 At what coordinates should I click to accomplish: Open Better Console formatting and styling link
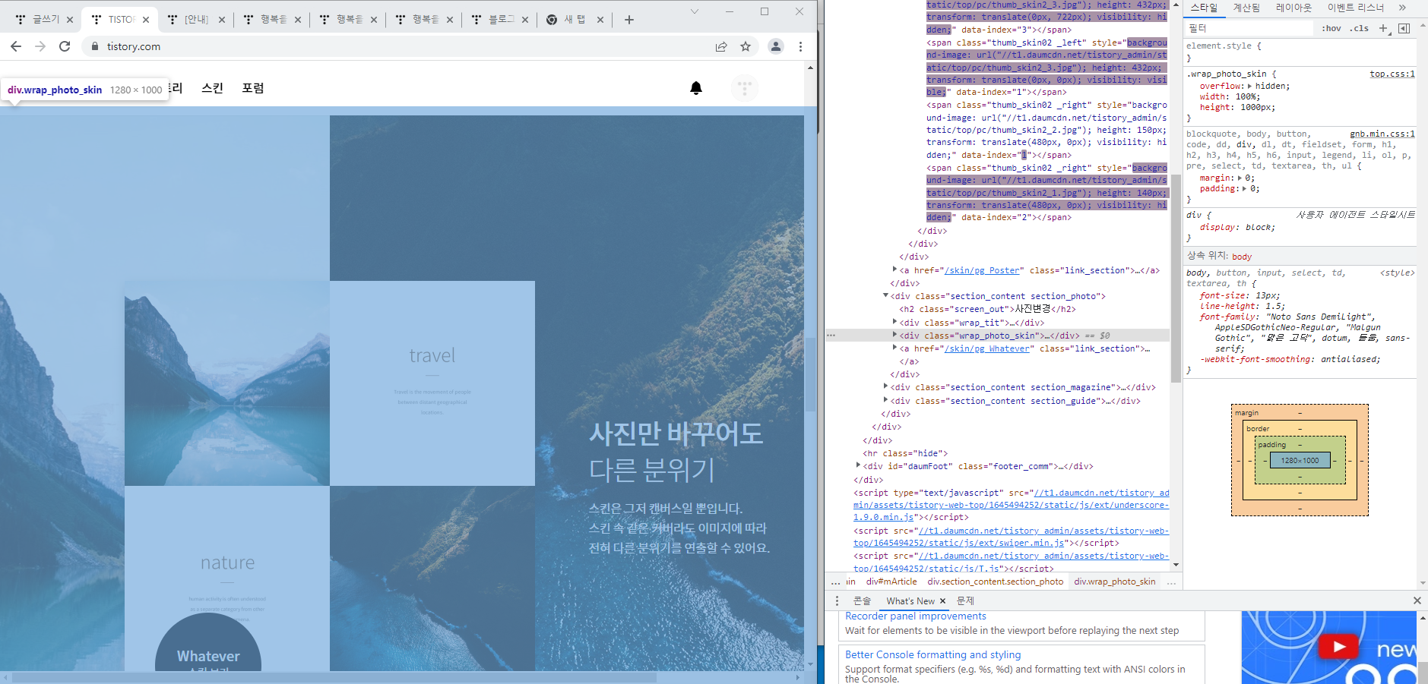(933, 654)
